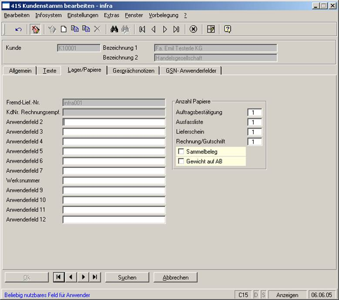Click the Abbrechen button
Screen dimensions: 339x300
[x=175, y=277]
